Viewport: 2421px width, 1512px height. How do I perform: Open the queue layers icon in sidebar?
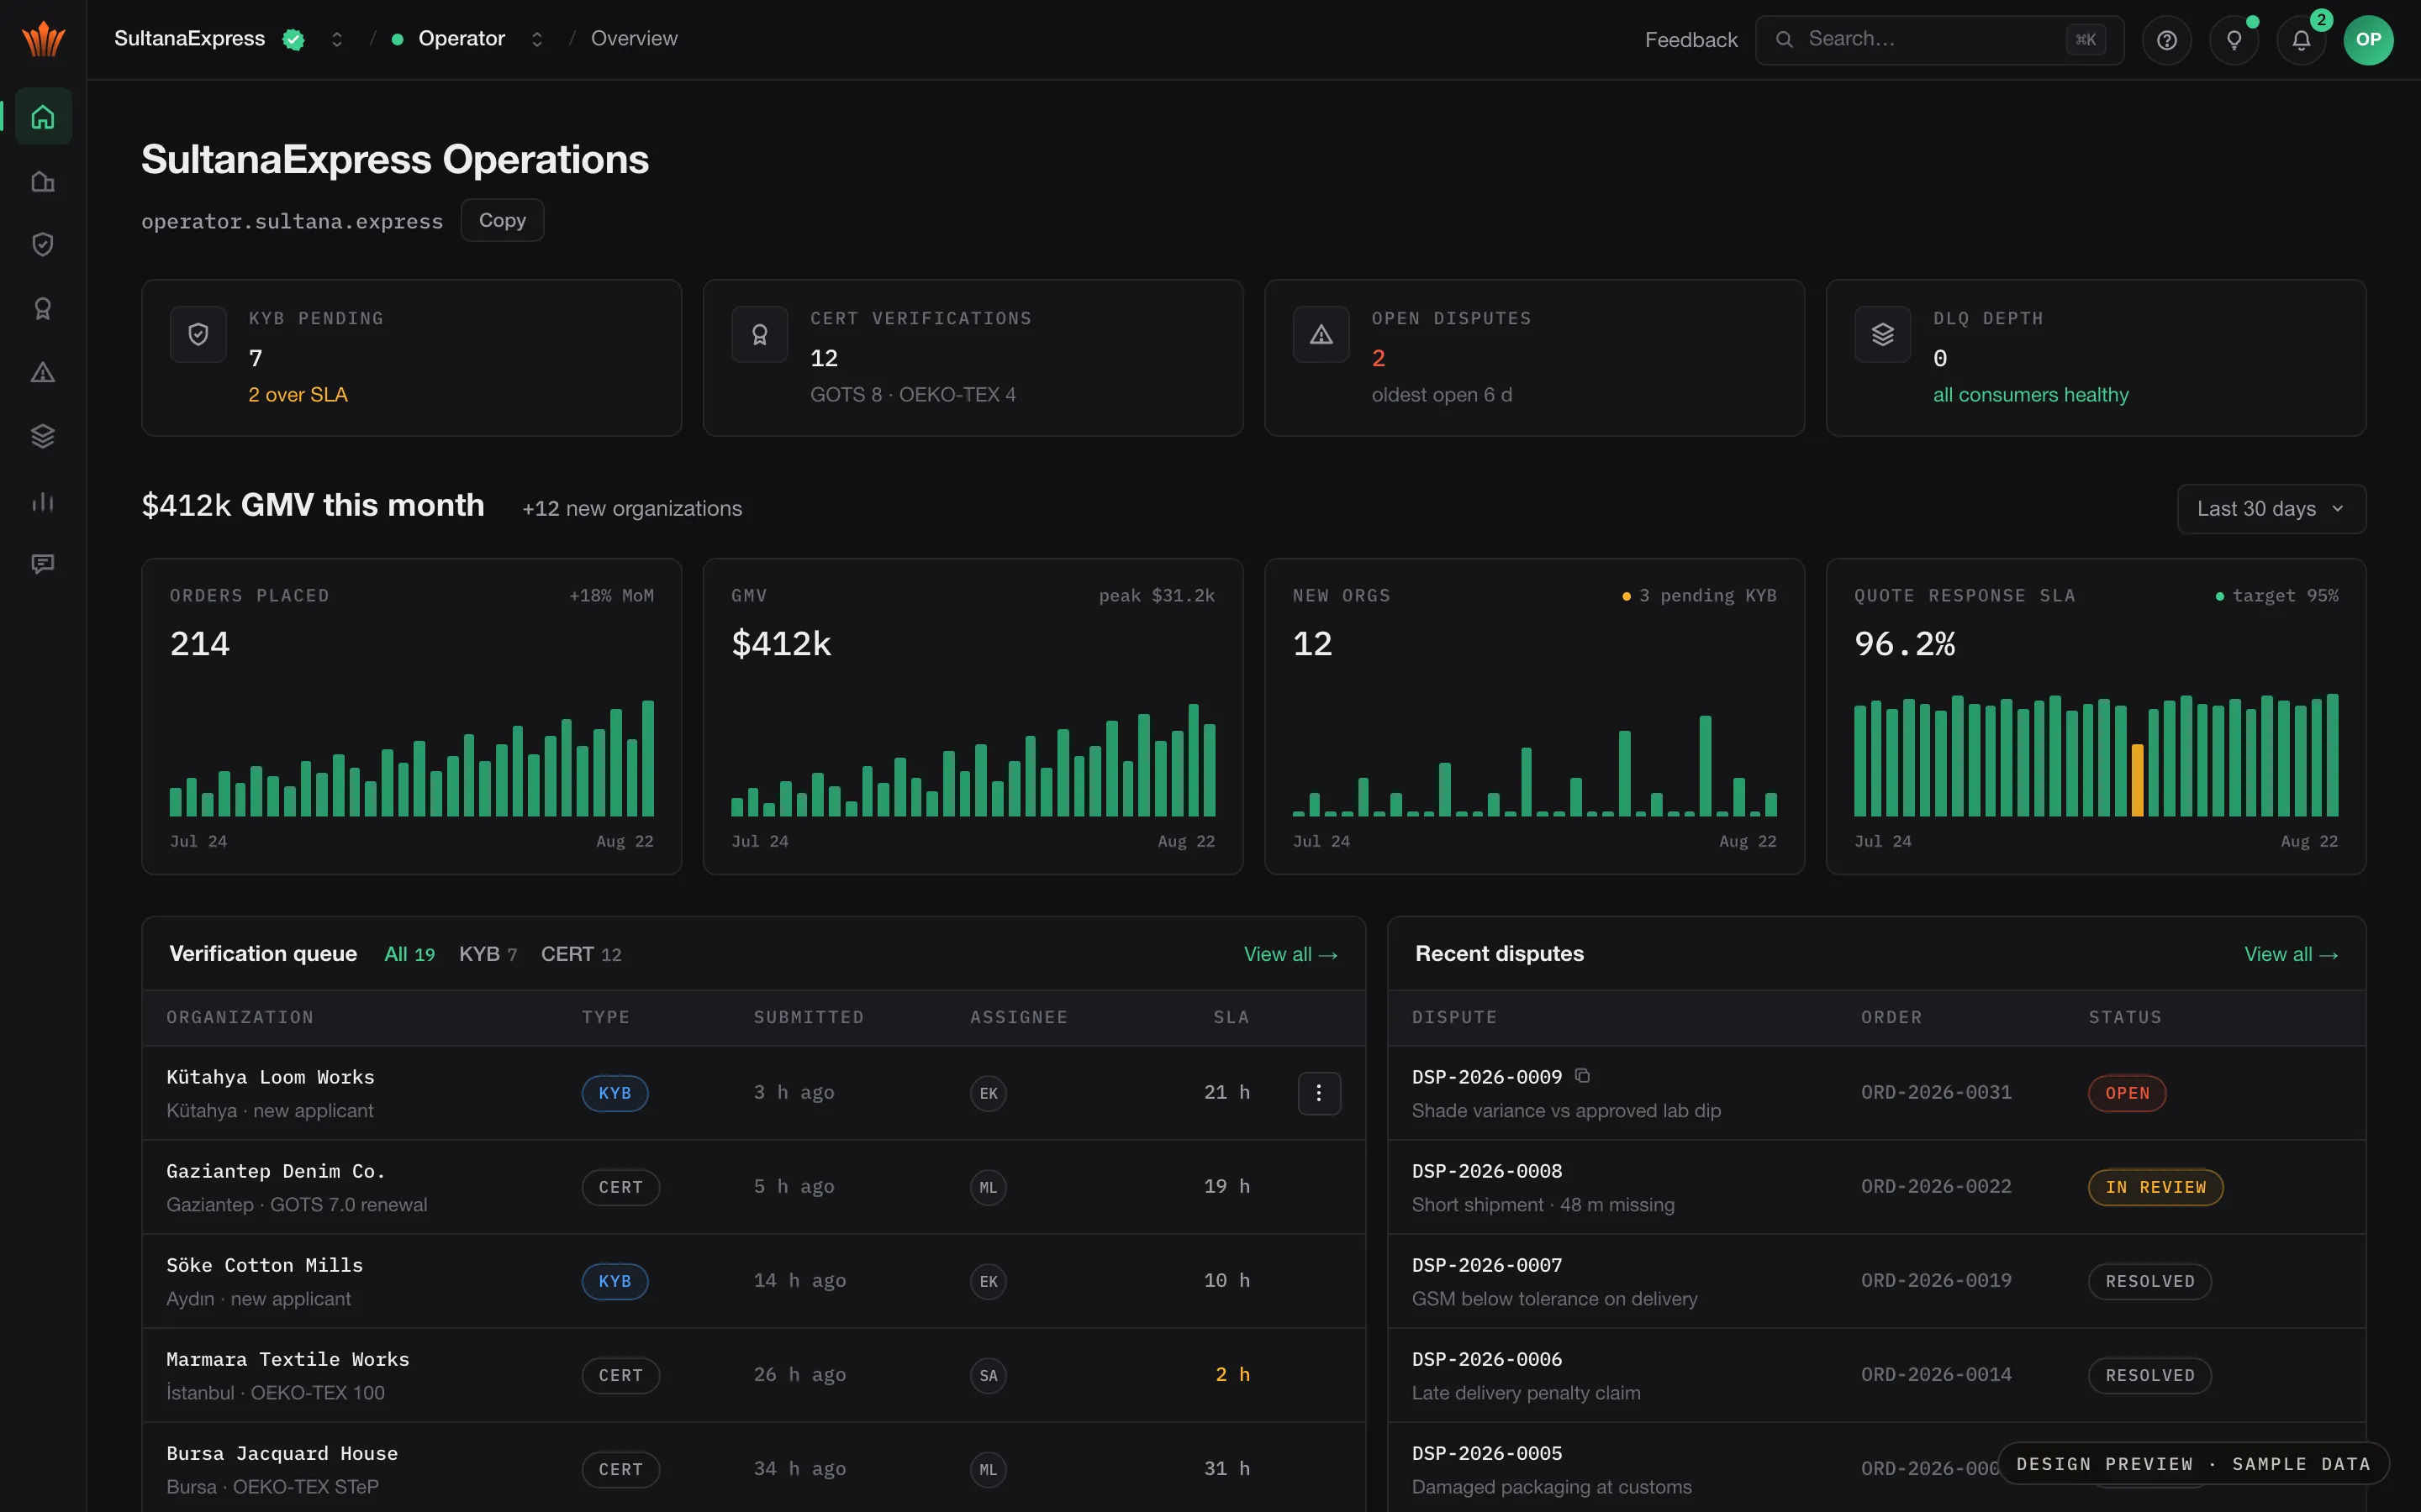tap(43, 437)
